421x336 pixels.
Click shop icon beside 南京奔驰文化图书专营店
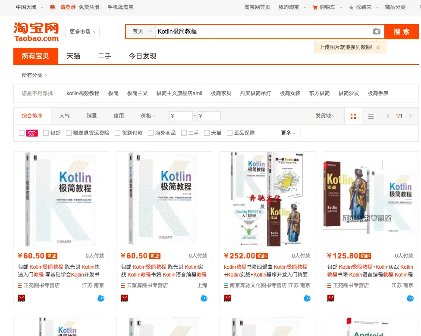coord(226,286)
